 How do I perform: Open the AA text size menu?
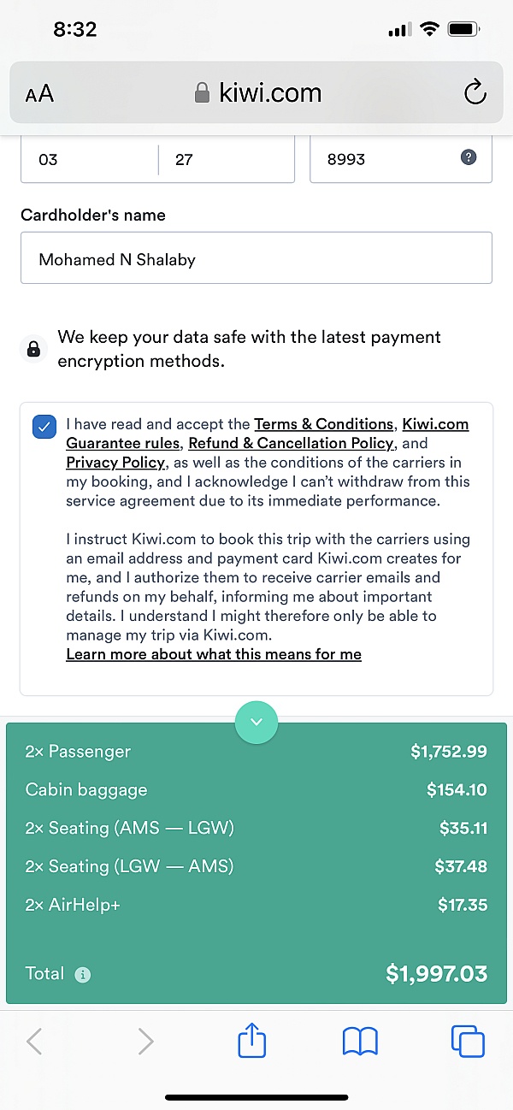[38, 92]
